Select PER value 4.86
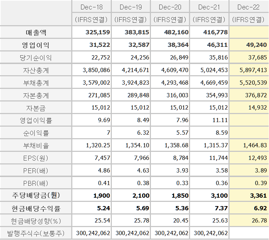Viewport: 269px width, 240px height. (104, 170)
